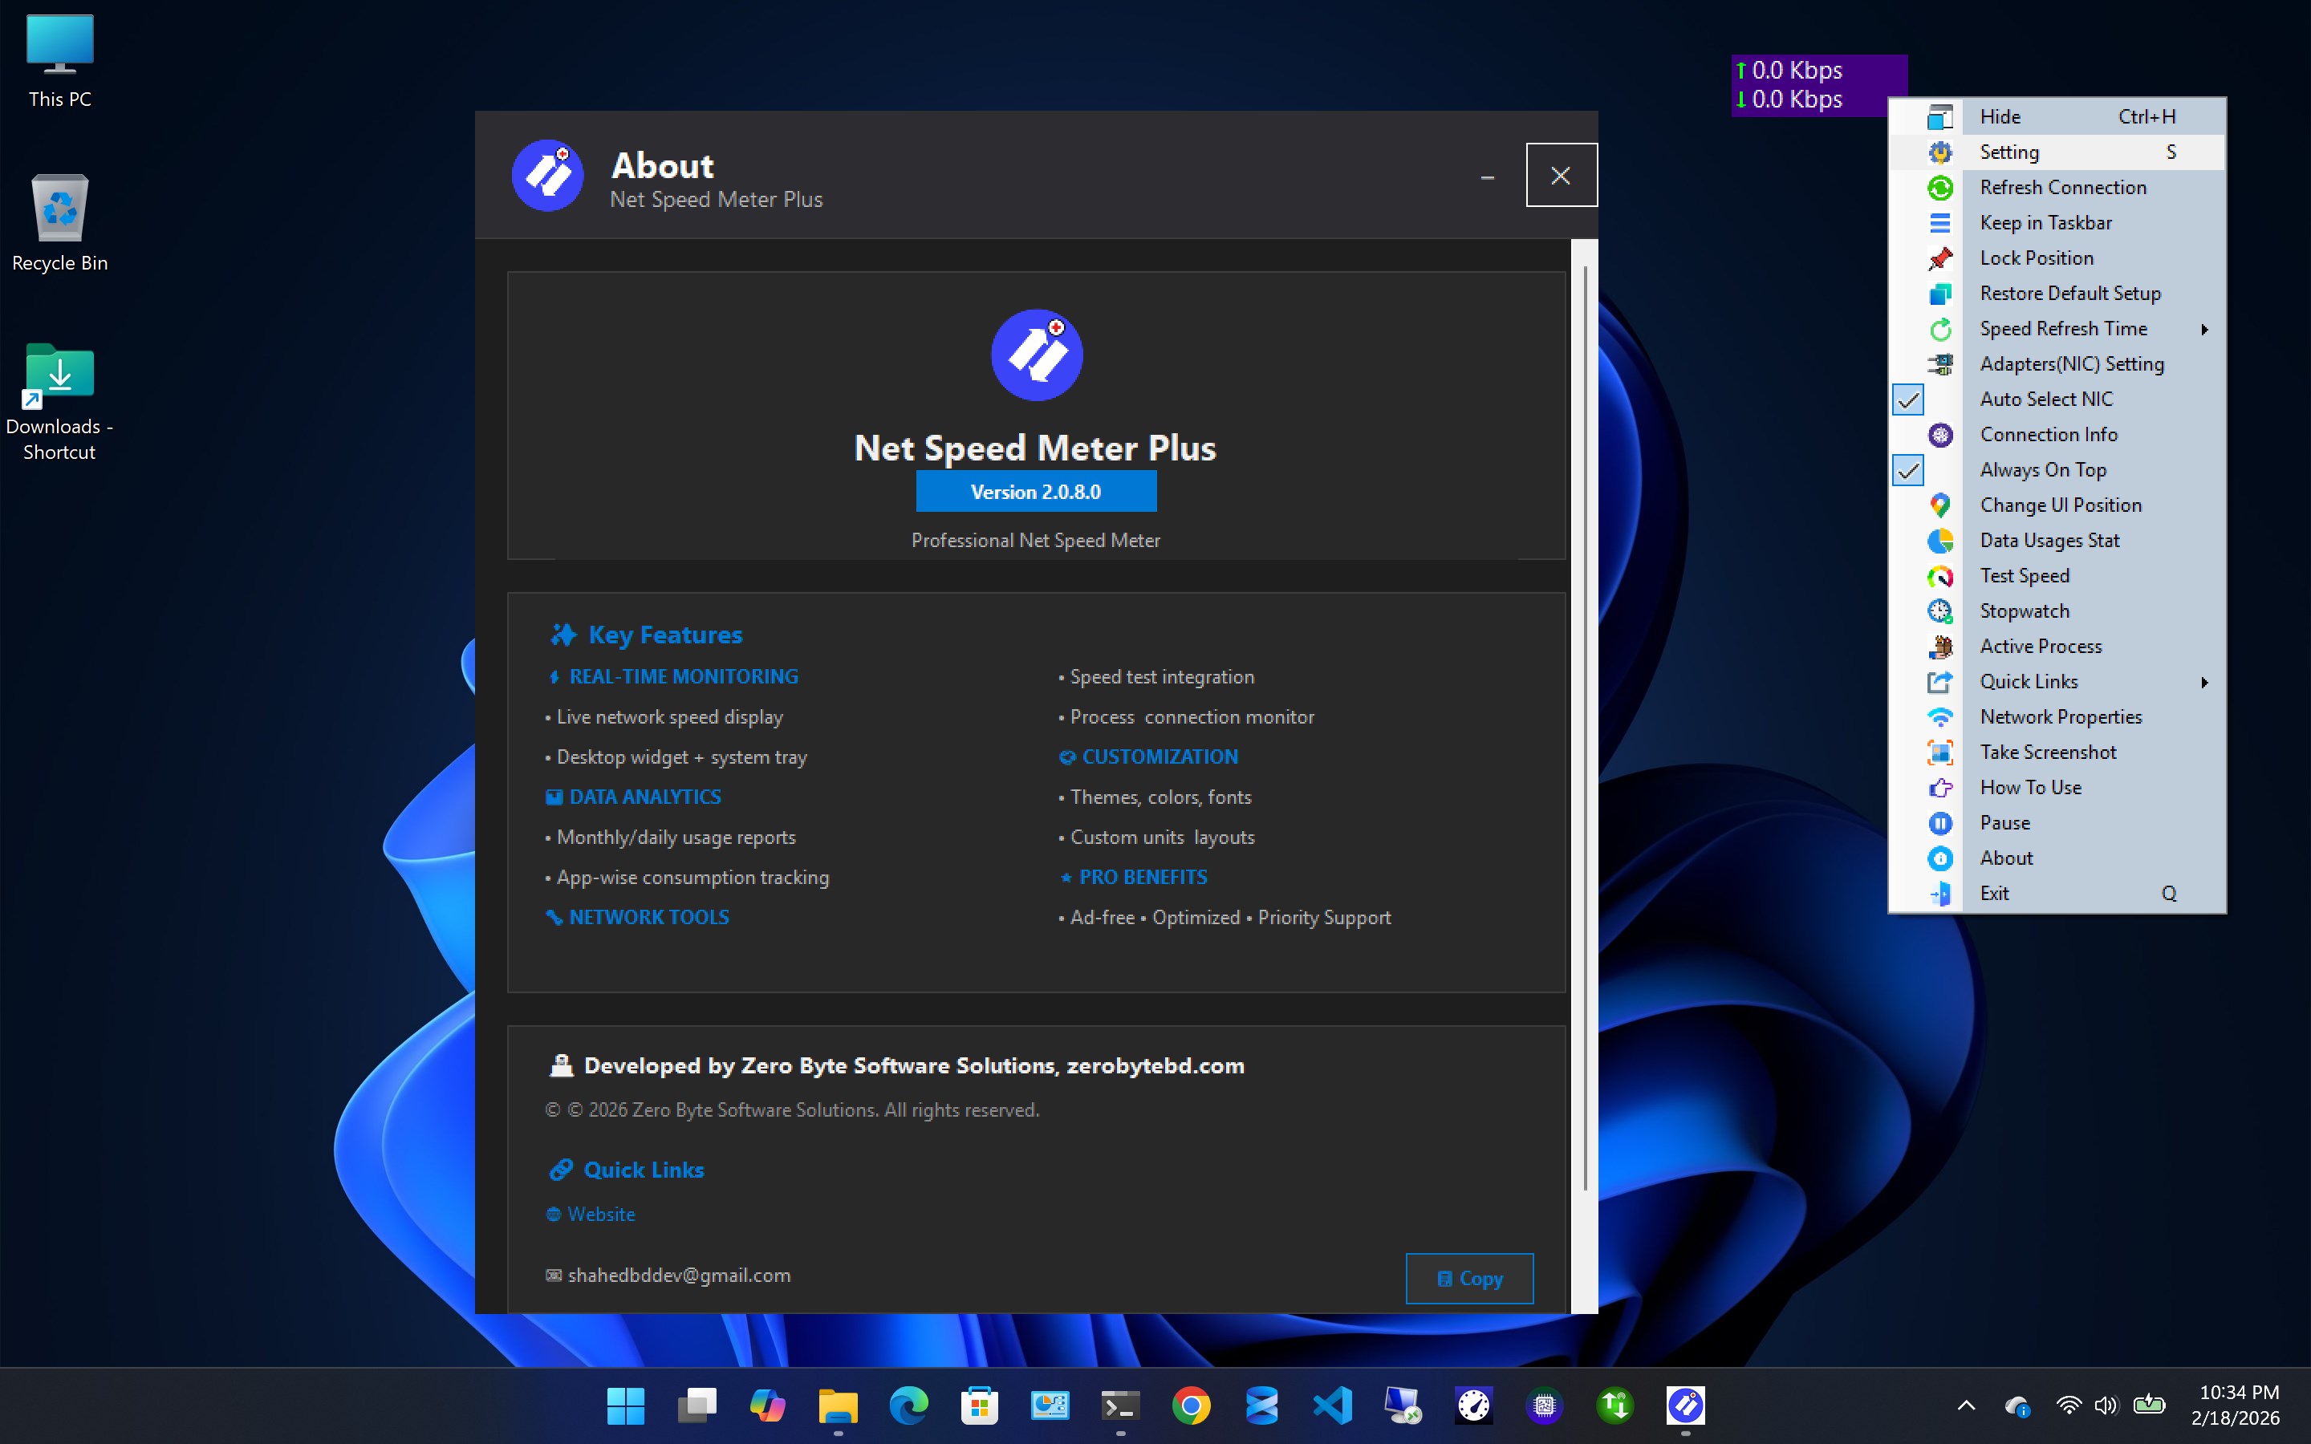
Task: Click the Data Usages Stat pie icon
Action: click(1939, 541)
